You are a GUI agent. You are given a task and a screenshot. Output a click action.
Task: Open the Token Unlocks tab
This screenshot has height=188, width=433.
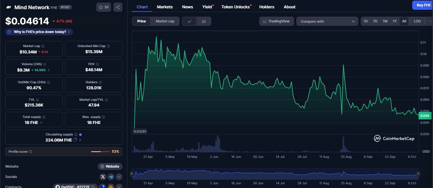coord(235,7)
